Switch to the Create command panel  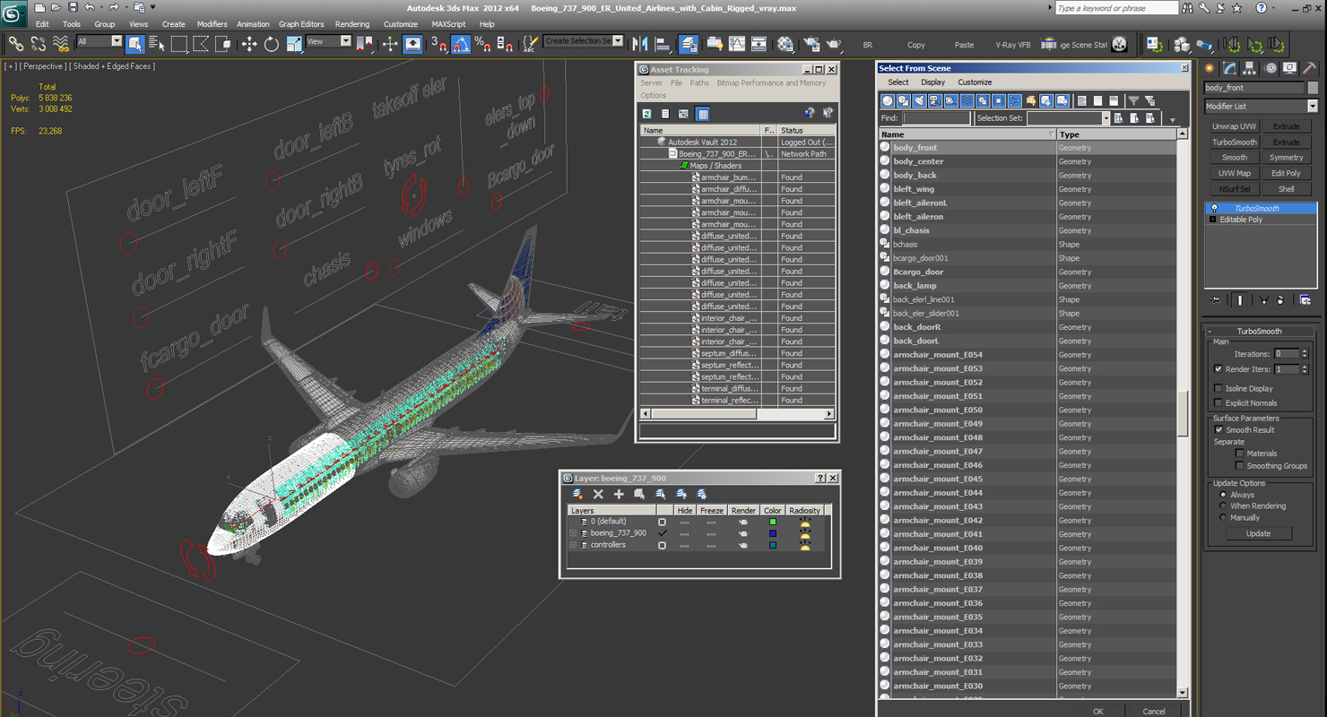pyautogui.click(x=1210, y=68)
